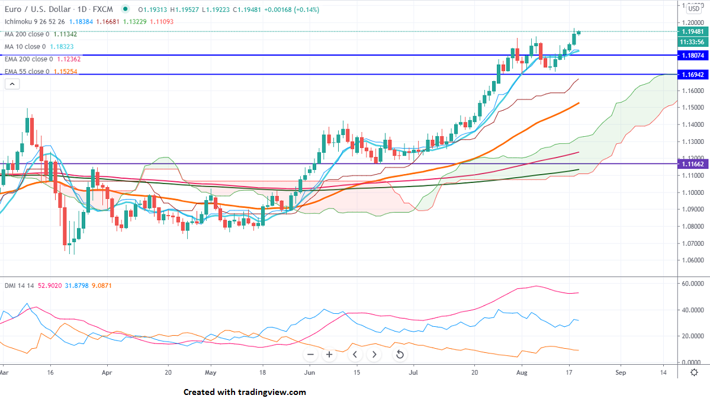Select the Ichimoku 9 26 52 26 indicator legend

[35, 22]
